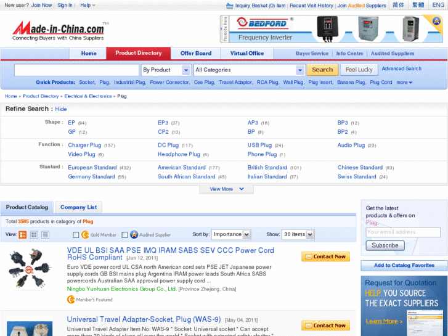This screenshot has width=448, height=336.
Task: Open the power cord plugs thumbnail
Action: point(30,269)
